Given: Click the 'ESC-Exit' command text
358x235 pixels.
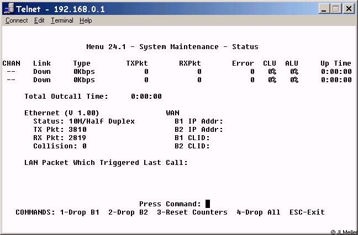Looking at the screenshot, I should click(x=307, y=212).
